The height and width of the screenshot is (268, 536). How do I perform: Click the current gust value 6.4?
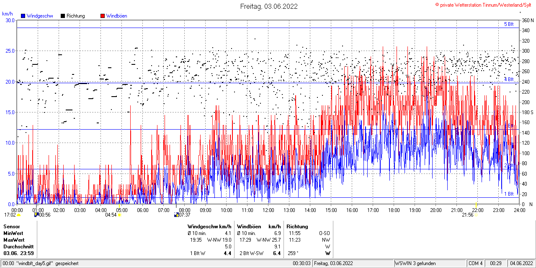pyautogui.click(x=277, y=253)
